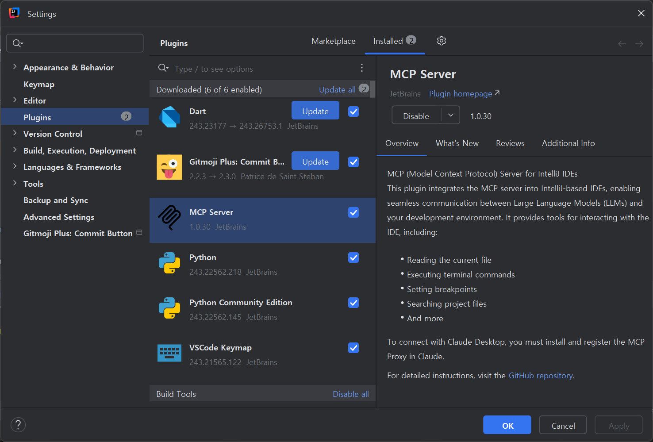Open the Overview tab
Viewport: 653px width, 442px height.
pos(402,143)
